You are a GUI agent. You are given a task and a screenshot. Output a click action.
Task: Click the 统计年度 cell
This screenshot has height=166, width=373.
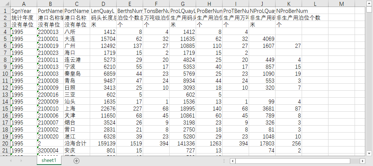(x=24, y=18)
